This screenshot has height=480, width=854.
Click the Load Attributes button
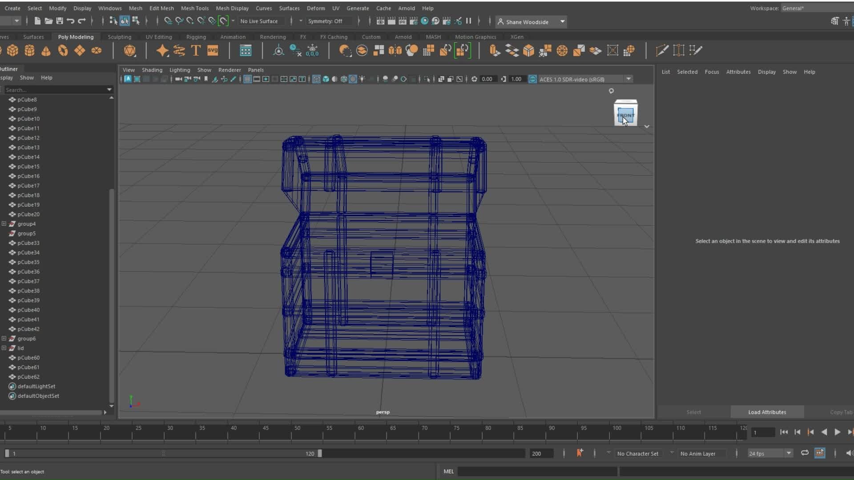pos(767,412)
